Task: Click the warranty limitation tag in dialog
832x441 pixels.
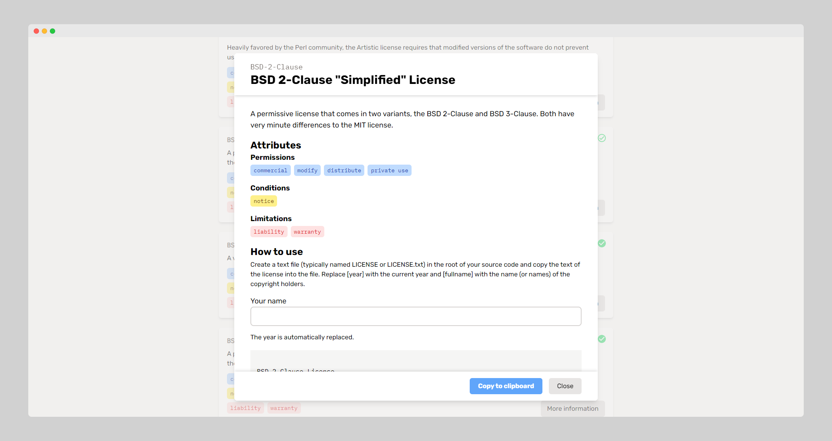Action: point(307,232)
